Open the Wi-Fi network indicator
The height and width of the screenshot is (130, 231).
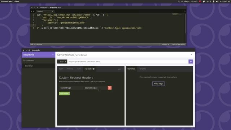point(208,1)
